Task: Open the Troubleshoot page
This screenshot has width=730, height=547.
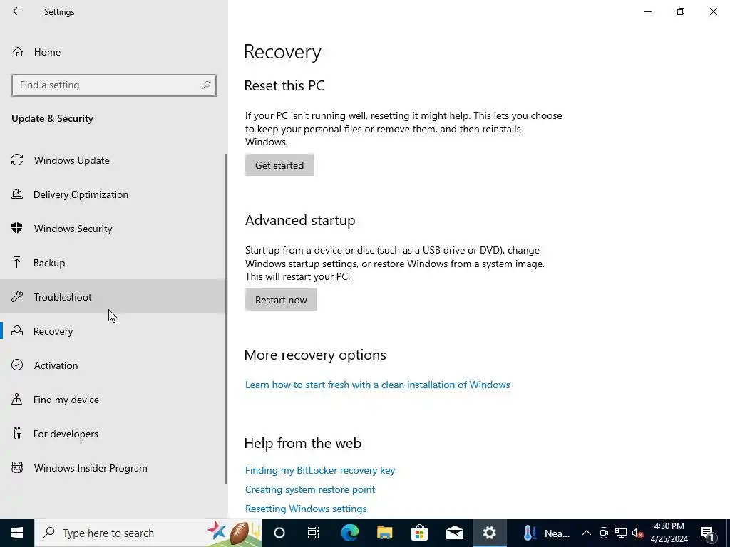Action: point(113,297)
